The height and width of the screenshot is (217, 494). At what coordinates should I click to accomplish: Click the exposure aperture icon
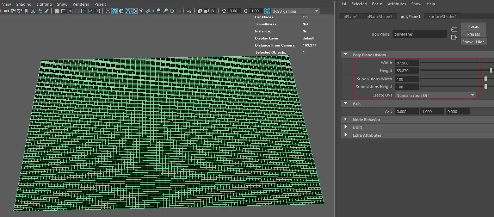tap(223, 11)
